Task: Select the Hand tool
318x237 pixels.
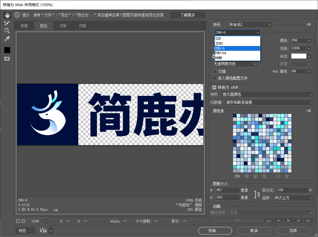Action: click(7, 15)
